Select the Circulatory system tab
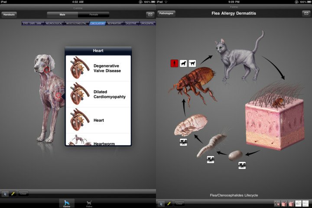Viewport: 312px width, 208px height. click(x=97, y=23)
